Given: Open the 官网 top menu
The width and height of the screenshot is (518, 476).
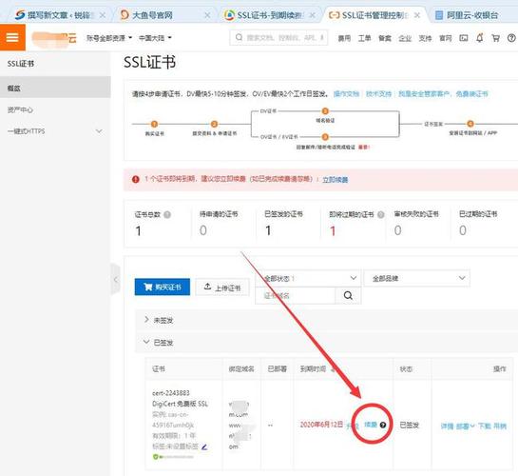Looking at the screenshot, I should point(446,38).
